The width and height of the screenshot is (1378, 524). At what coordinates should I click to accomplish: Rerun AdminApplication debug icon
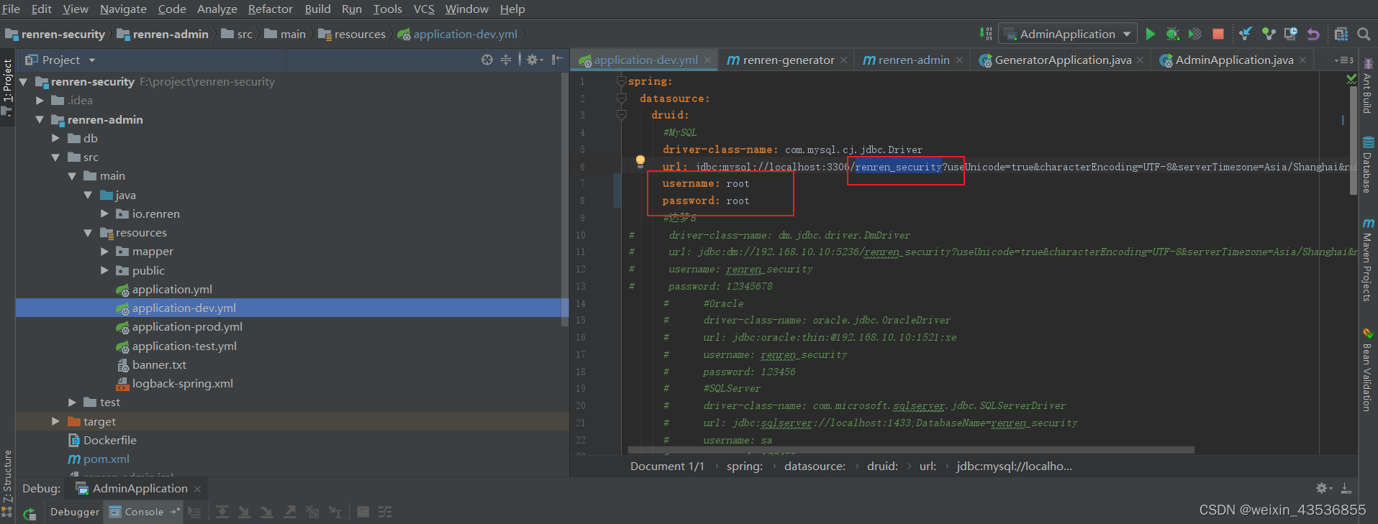tap(30, 513)
